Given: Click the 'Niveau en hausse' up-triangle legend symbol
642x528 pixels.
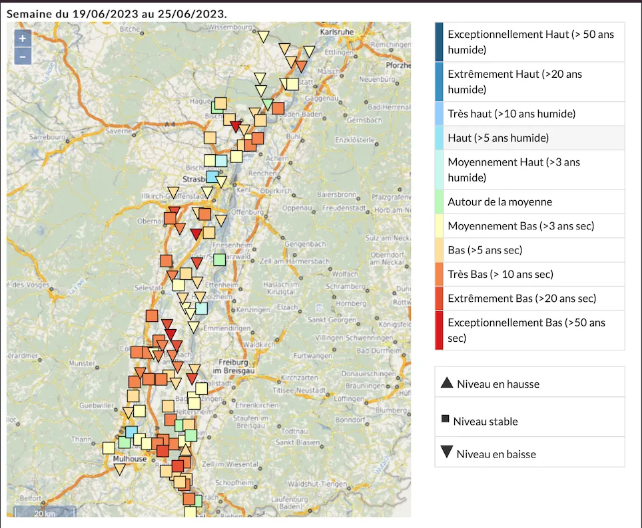Looking at the screenshot, I should [446, 383].
